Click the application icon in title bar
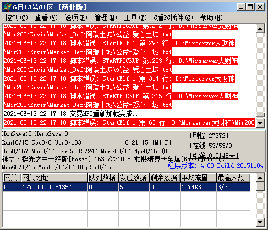Viewport: 268px width, 230px height. tap(7, 7)
